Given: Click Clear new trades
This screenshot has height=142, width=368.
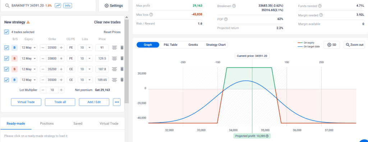Looking at the screenshot, I should pos(107,22).
